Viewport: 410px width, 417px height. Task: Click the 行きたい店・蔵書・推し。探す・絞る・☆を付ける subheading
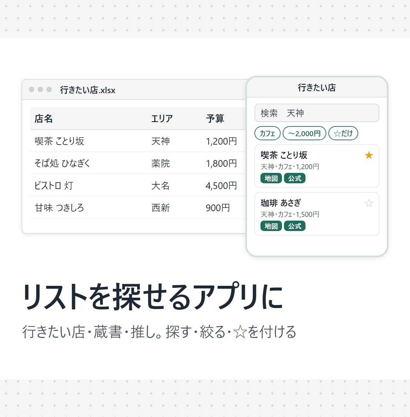click(159, 332)
